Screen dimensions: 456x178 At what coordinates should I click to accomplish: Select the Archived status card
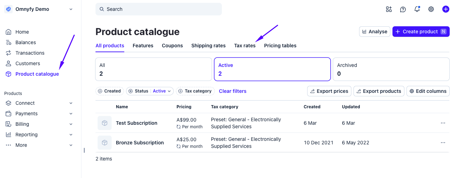(391, 69)
